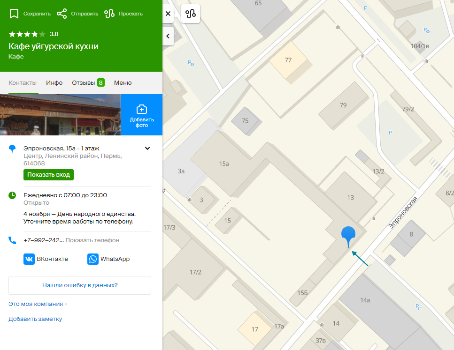Click the parking icon near building 79/2
This screenshot has height=350, width=454.
coord(390,133)
